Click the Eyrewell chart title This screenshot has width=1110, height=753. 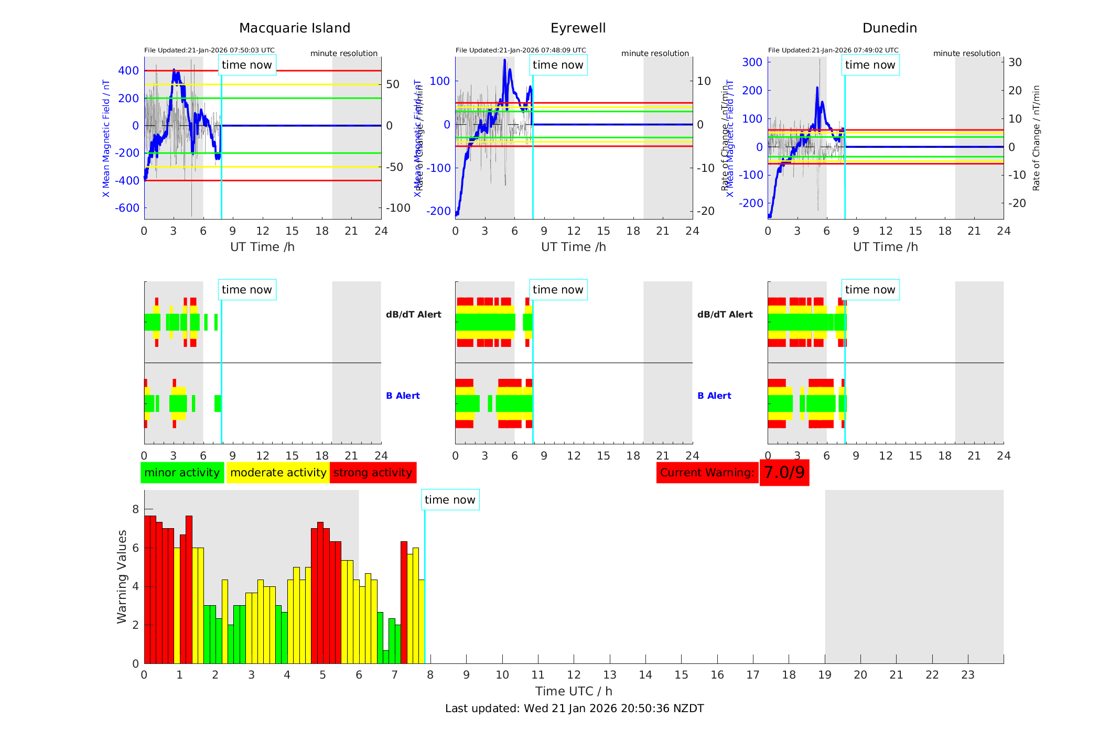pyautogui.click(x=578, y=28)
